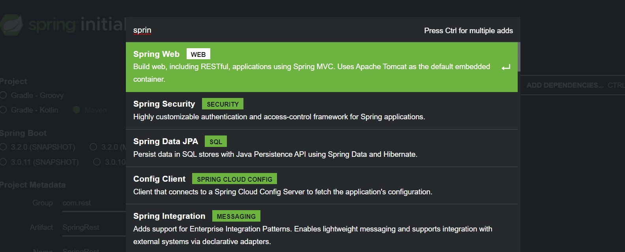Screen dimensions: 625x252
Task: Choose the Config Client dependency
Action: coord(322,186)
